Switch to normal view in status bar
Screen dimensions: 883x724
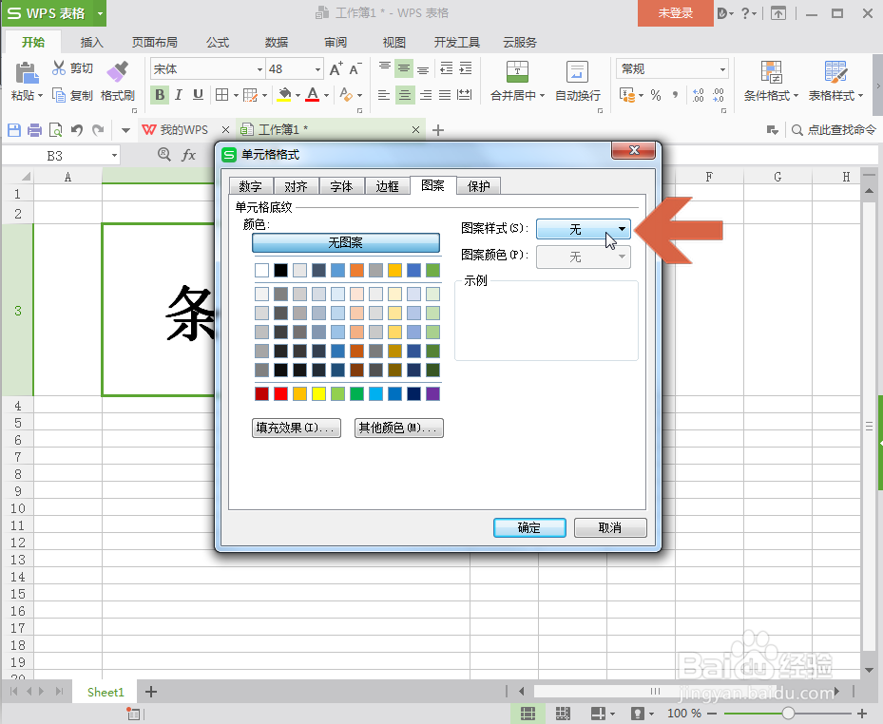pyautogui.click(x=528, y=714)
